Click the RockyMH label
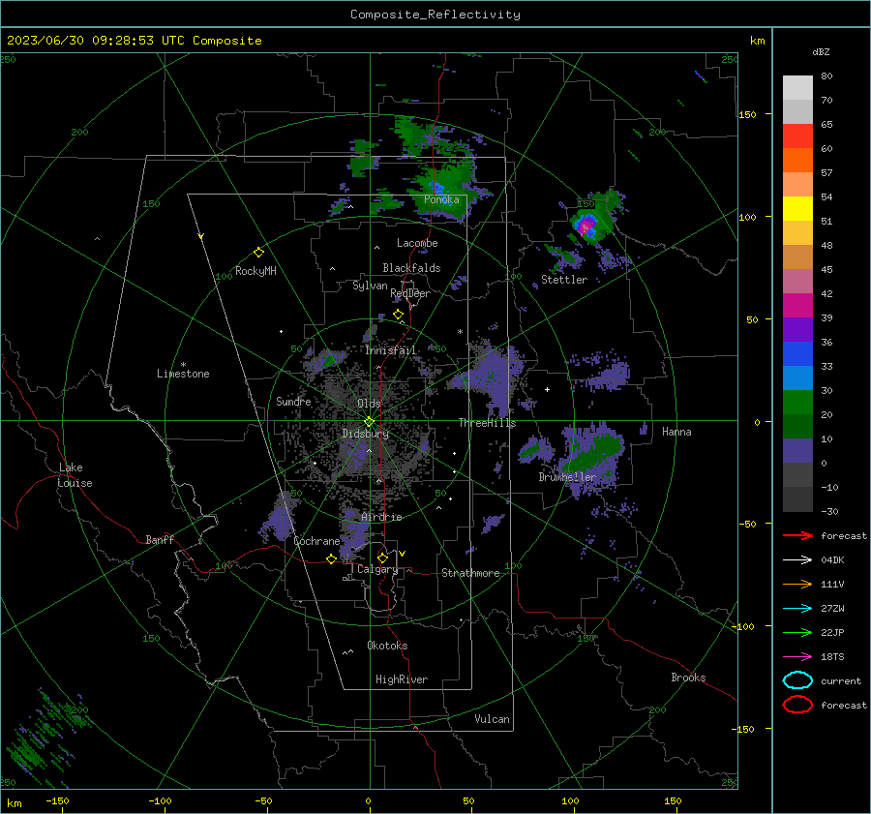Viewport: 871px width, 814px height. click(x=255, y=271)
